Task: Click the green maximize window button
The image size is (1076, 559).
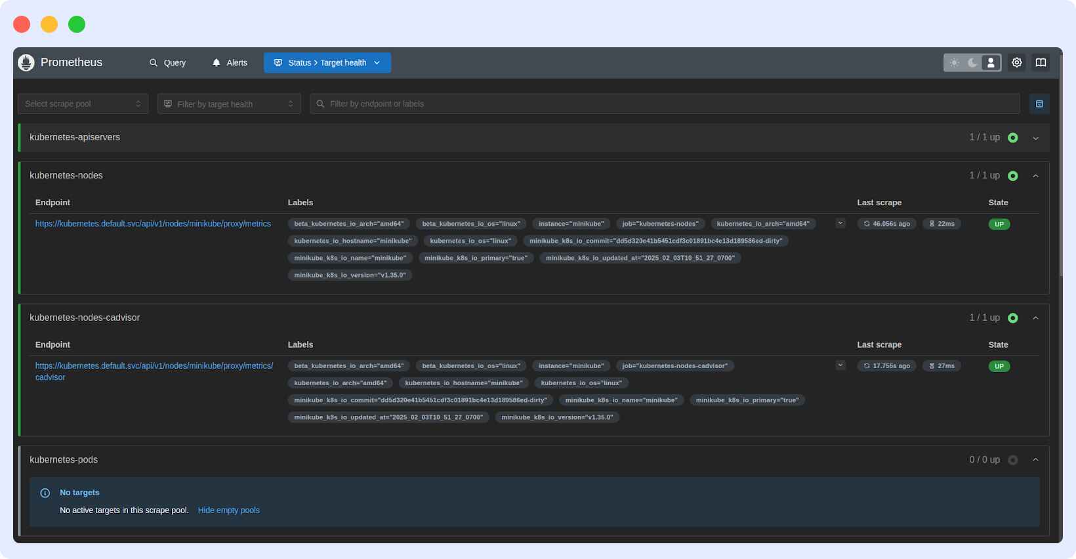Action: pos(77,24)
